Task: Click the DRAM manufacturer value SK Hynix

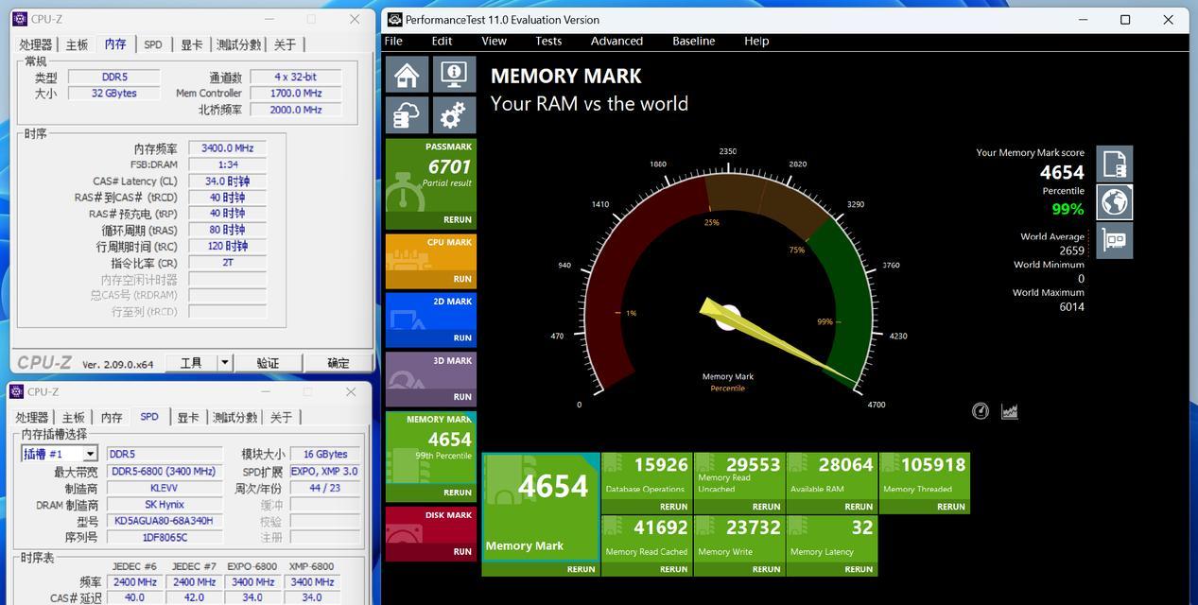Action: click(x=165, y=505)
